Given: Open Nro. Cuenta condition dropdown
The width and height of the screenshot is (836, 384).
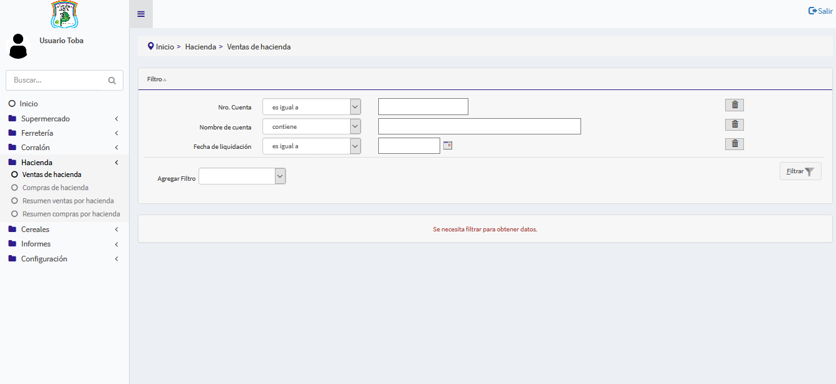Looking at the screenshot, I should pos(311,107).
